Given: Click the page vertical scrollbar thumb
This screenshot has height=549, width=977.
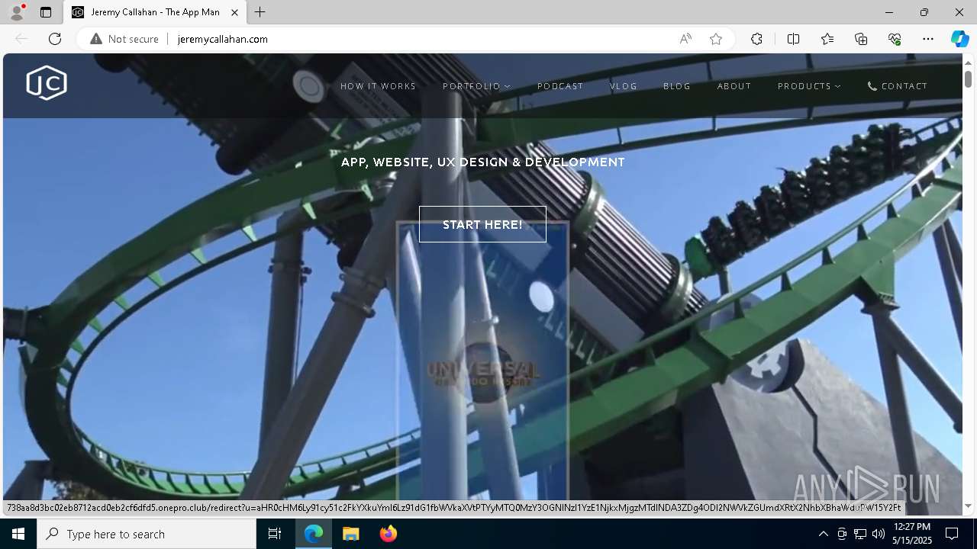Looking at the screenshot, I should [968, 79].
